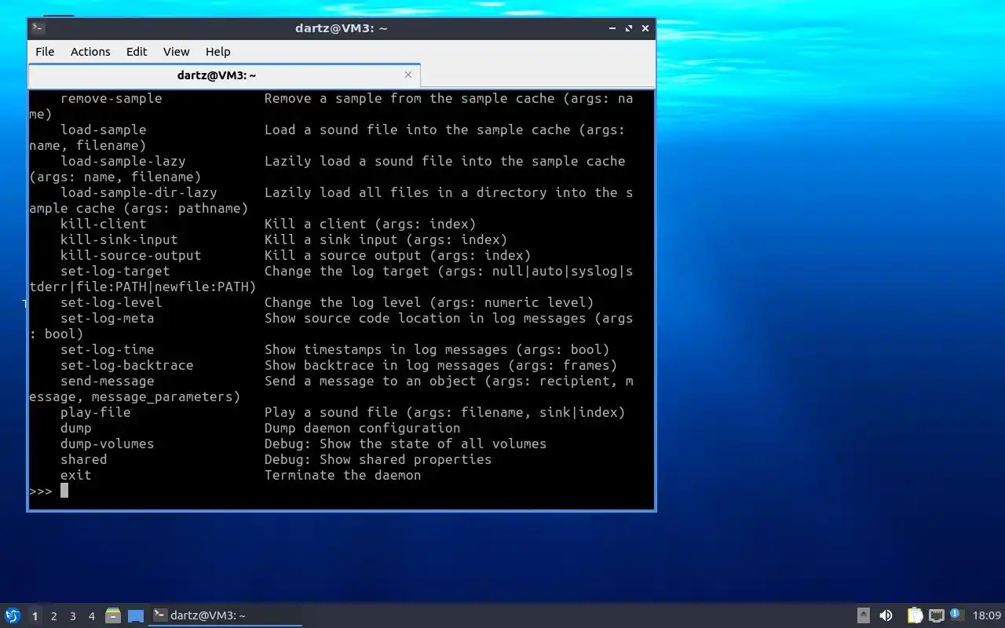Click the 'dump-volumes' command text
Image resolution: width=1005 pixels, height=628 pixels.
click(x=108, y=444)
